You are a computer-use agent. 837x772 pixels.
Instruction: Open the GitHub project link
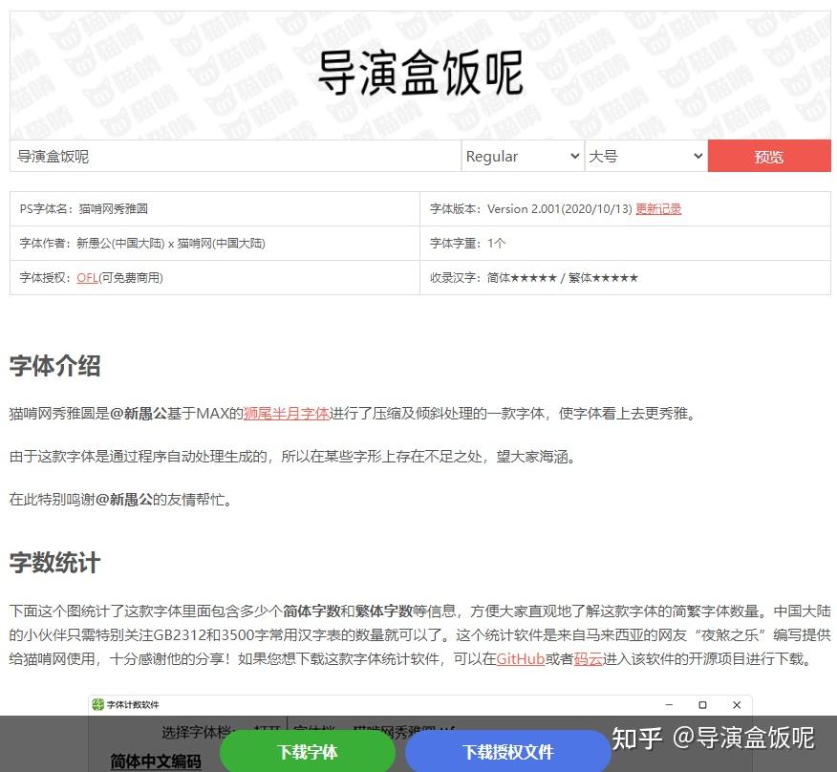[519, 658]
